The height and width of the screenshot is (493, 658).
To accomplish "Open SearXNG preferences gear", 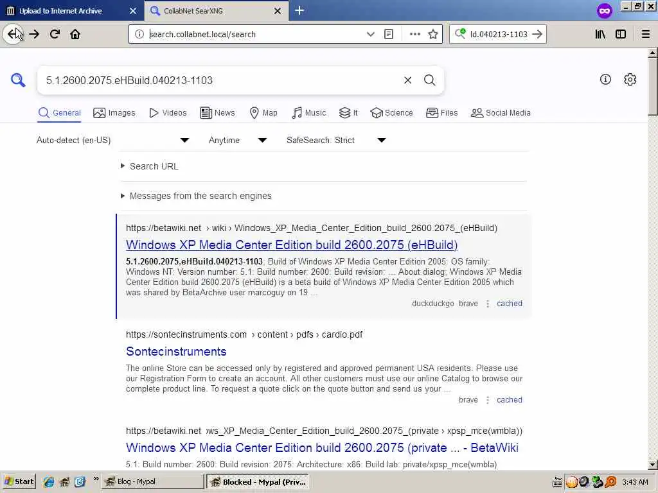I will click(630, 79).
